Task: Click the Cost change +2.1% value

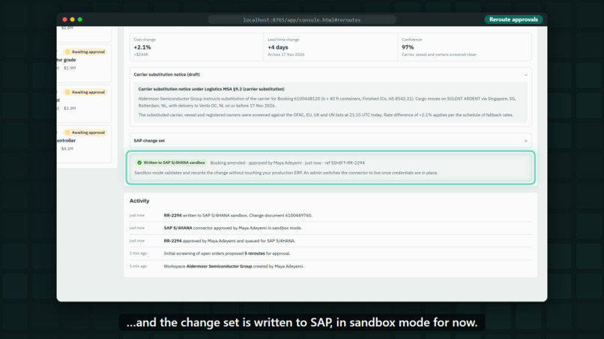Action: coord(142,47)
